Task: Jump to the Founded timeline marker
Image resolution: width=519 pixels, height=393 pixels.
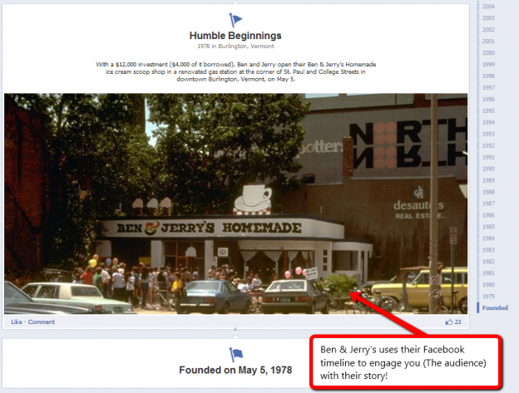Action: pyautogui.click(x=495, y=307)
